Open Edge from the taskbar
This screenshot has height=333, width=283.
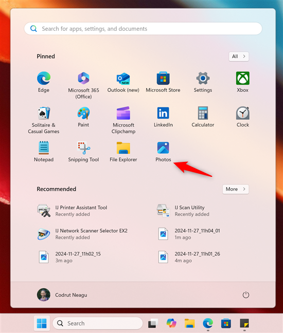click(x=208, y=323)
